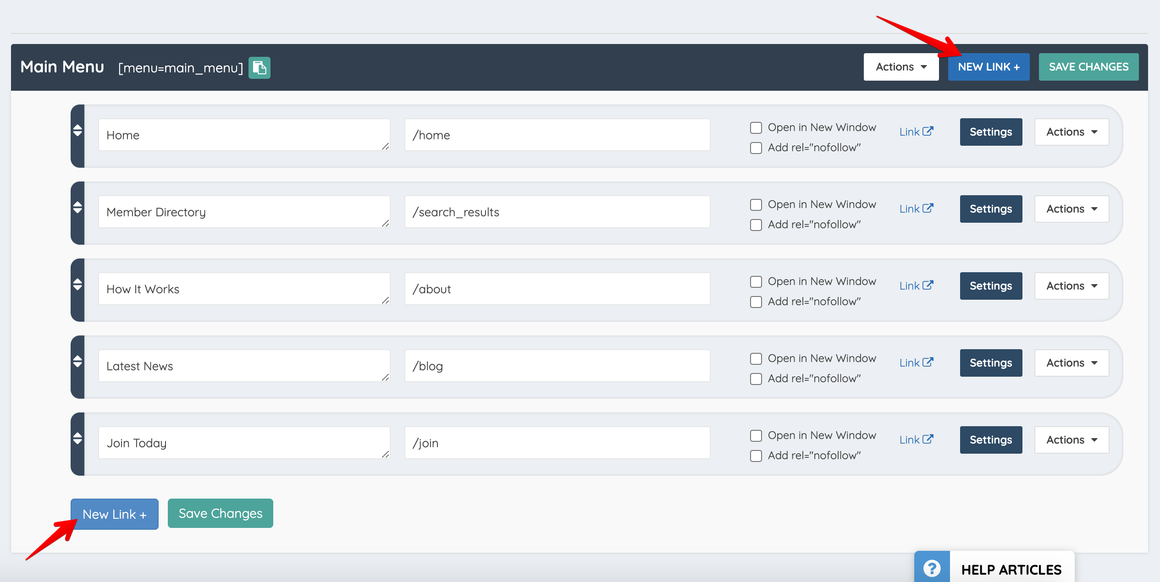Click the blue New Link + button at bottom
This screenshot has height=582, width=1160.
tap(114, 514)
